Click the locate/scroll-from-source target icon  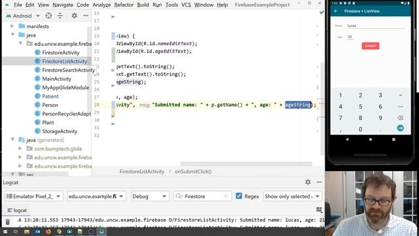pos(48,16)
